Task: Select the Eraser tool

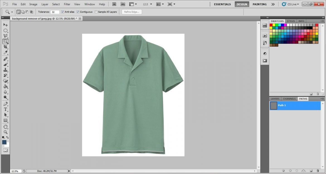Action: tap(5, 81)
